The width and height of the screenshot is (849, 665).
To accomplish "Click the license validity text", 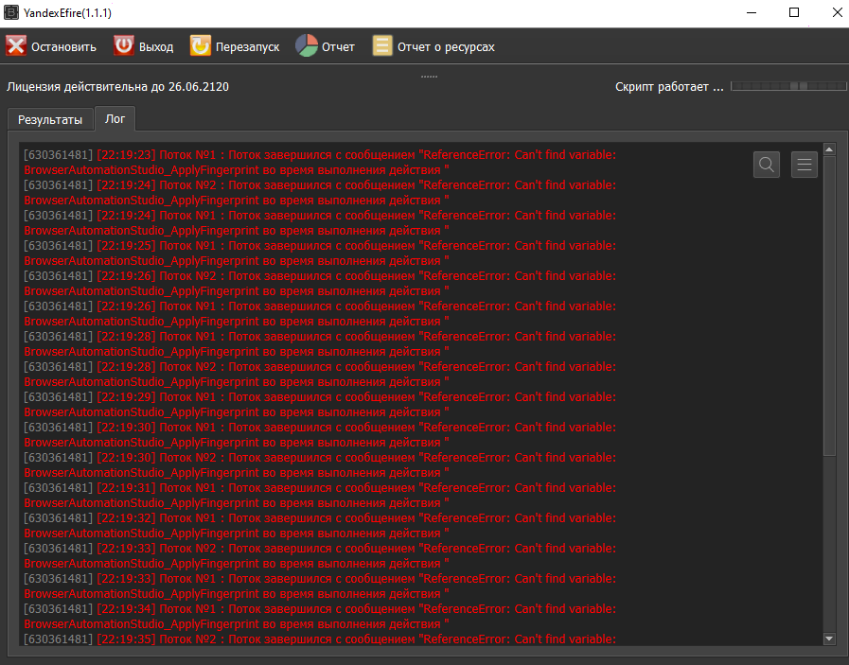I will [x=117, y=87].
